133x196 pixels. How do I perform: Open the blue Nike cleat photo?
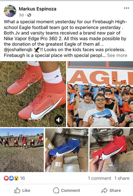67,150
